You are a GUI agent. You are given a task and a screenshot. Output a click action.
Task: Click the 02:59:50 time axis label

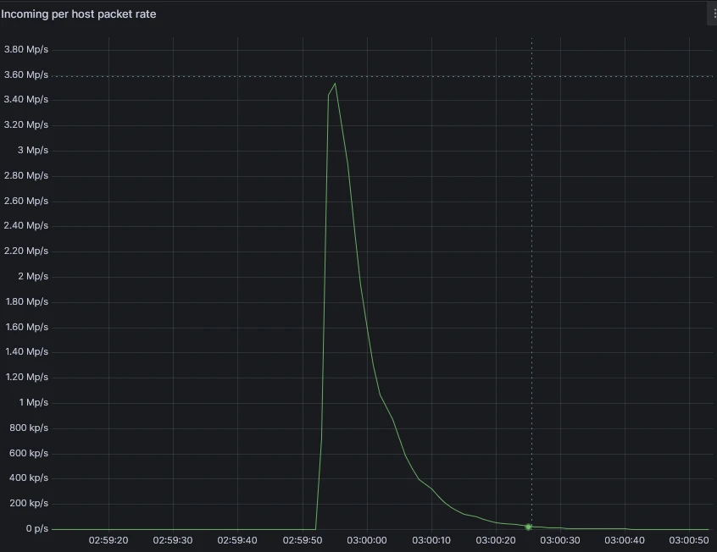[303, 540]
